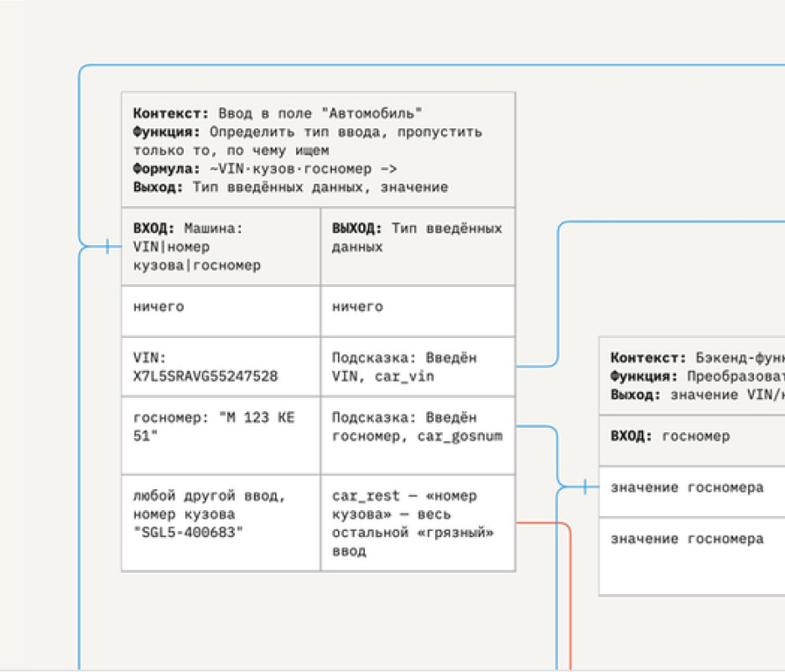Select the car_rest "грязный" ввод cell
Screen dimensions: 785x672
[418, 523]
